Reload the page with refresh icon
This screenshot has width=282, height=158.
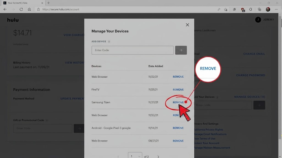click(x=21, y=9)
